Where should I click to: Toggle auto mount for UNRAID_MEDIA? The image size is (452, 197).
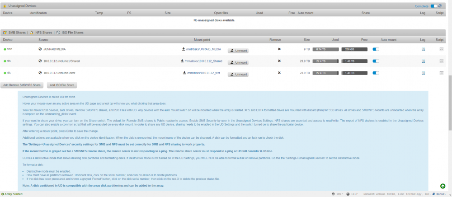click(x=376, y=49)
